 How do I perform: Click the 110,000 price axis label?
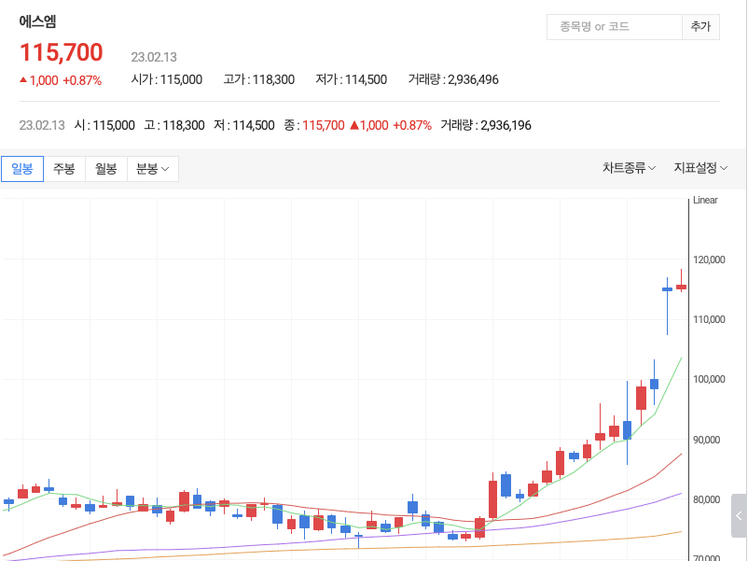[709, 319]
